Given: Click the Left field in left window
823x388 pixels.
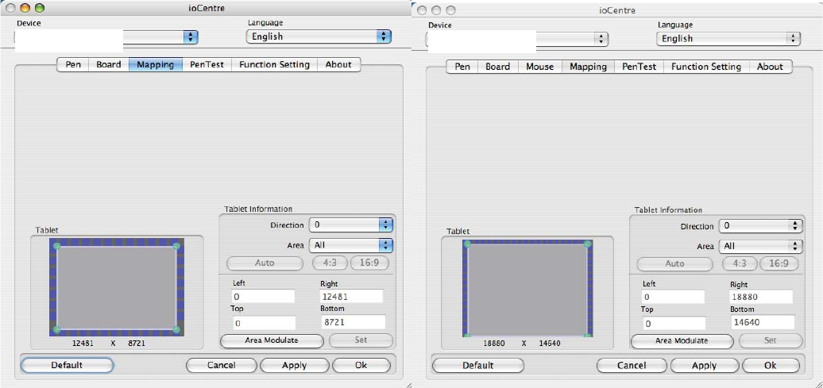Looking at the screenshot, I should (263, 296).
